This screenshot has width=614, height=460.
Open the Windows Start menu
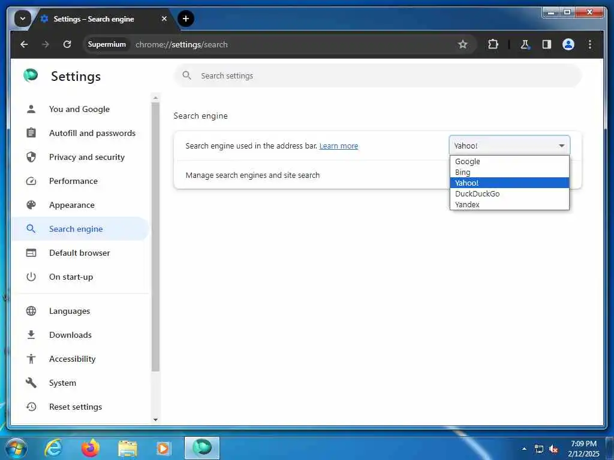pyautogui.click(x=16, y=448)
